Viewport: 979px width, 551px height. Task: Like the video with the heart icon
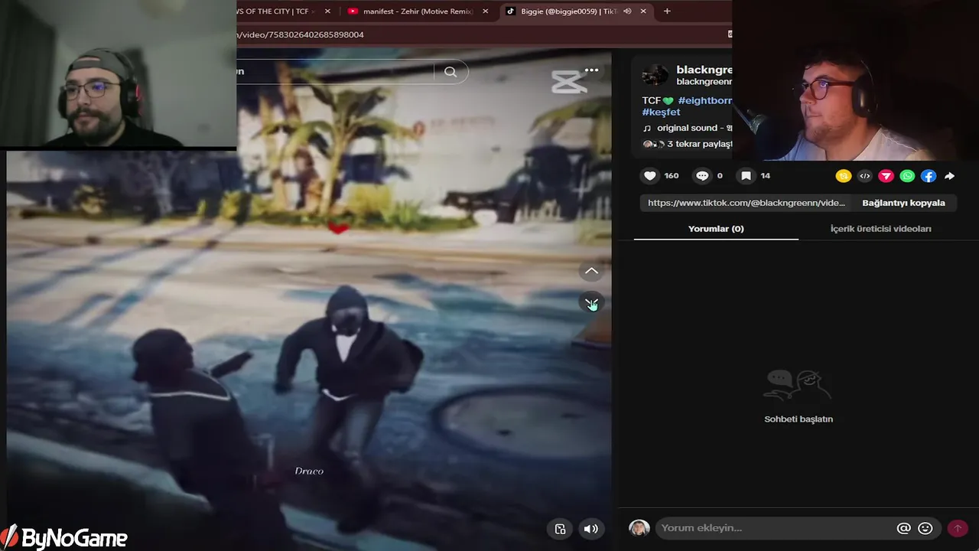(x=649, y=176)
